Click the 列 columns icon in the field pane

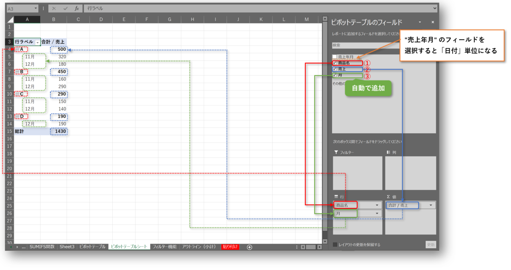(x=389, y=152)
